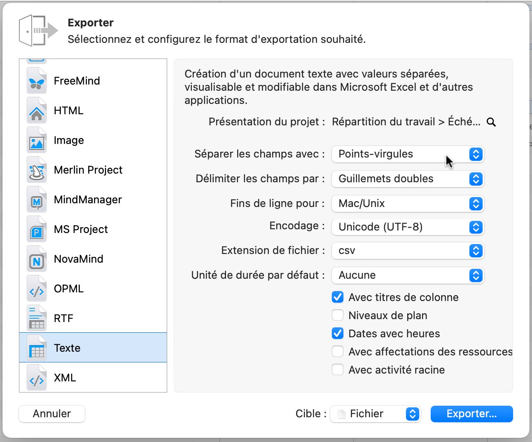The width and height of the screenshot is (532, 442).
Task: Uncheck 'Avec titres de colonne'
Action: [x=337, y=297]
